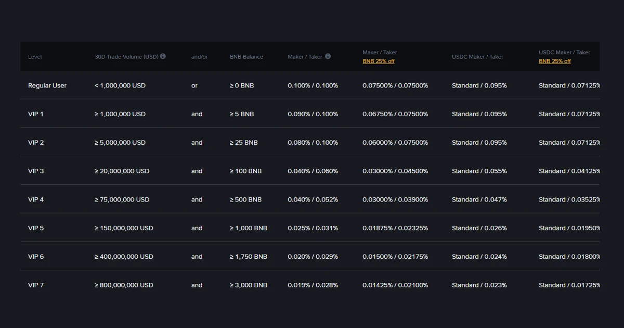Select Standard / 0.024% USDC fee for VIP 6
The width and height of the screenshot is (624, 328).
coord(479,257)
